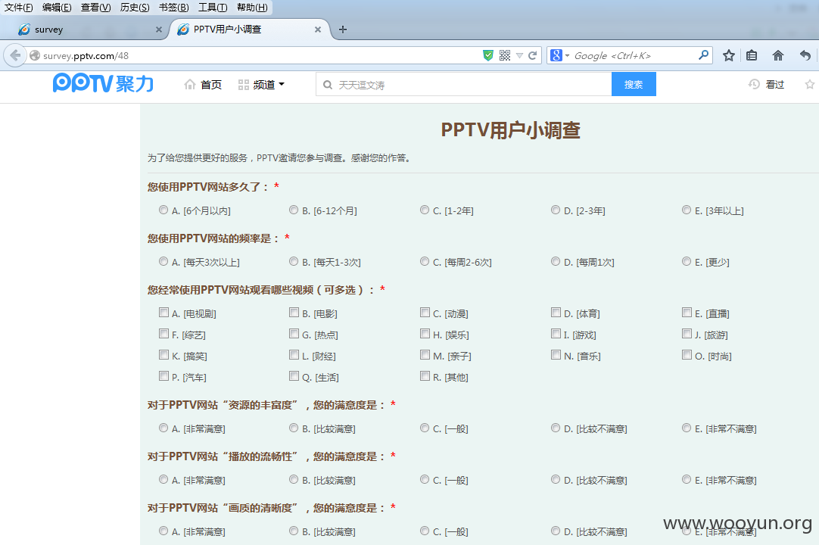Open the bookmarks list icon
Image resolution: width=819 pixels, height=545 pixels.
click(752, 55)
